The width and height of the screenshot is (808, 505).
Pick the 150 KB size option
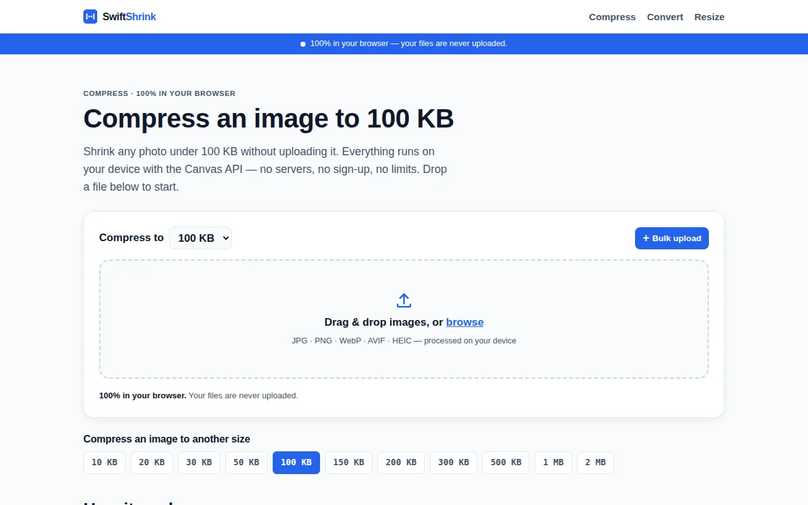[x=348, y=462]
